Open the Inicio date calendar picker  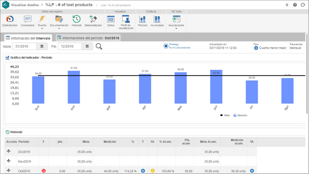coord(42,46)
